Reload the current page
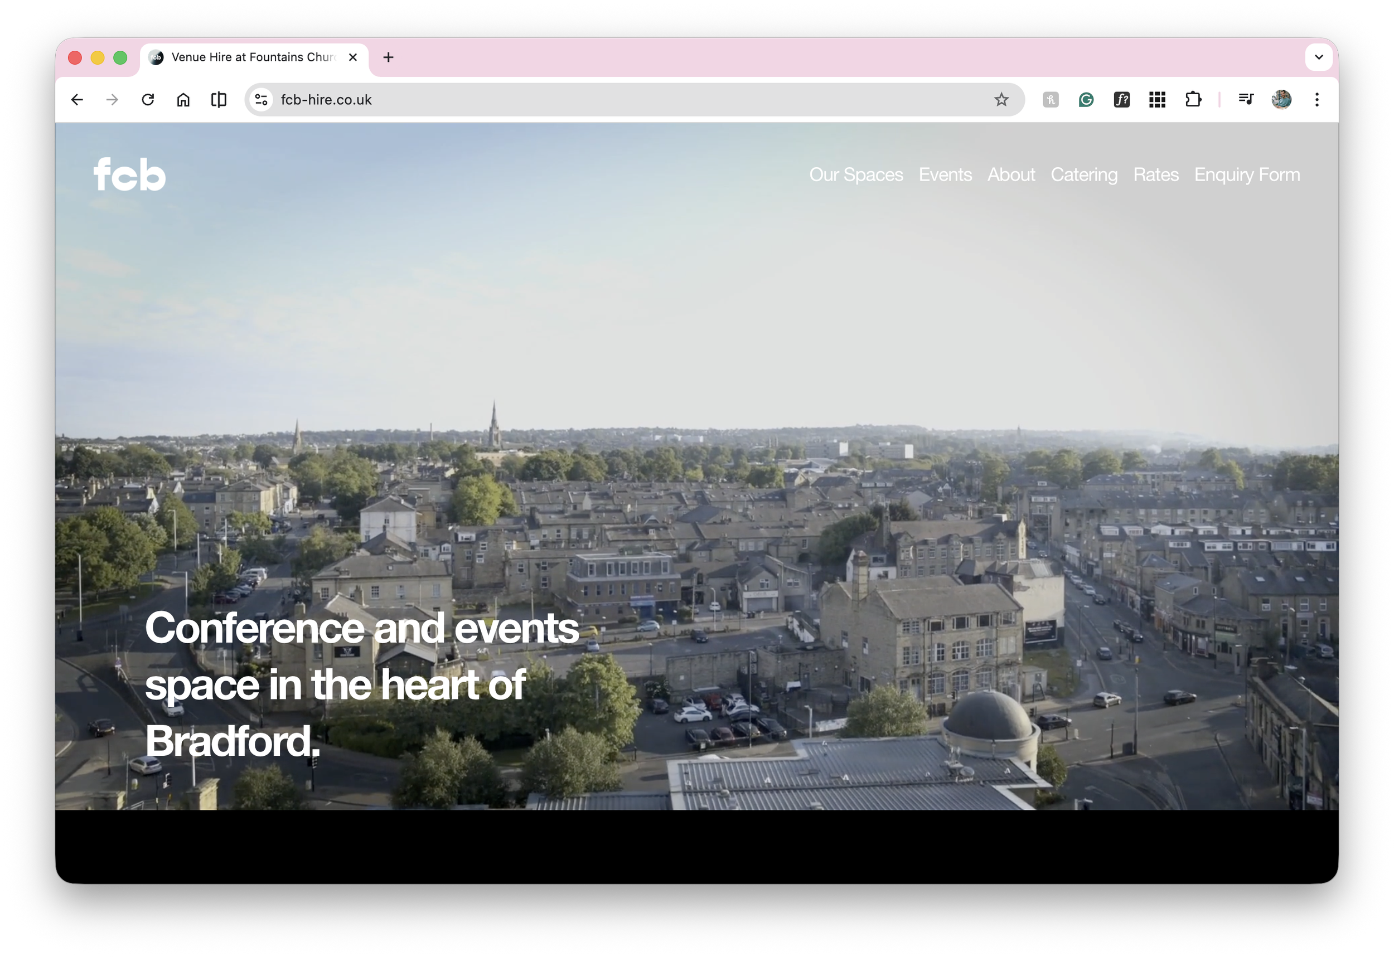This screenshot has height=957, width=1394. 148,100
